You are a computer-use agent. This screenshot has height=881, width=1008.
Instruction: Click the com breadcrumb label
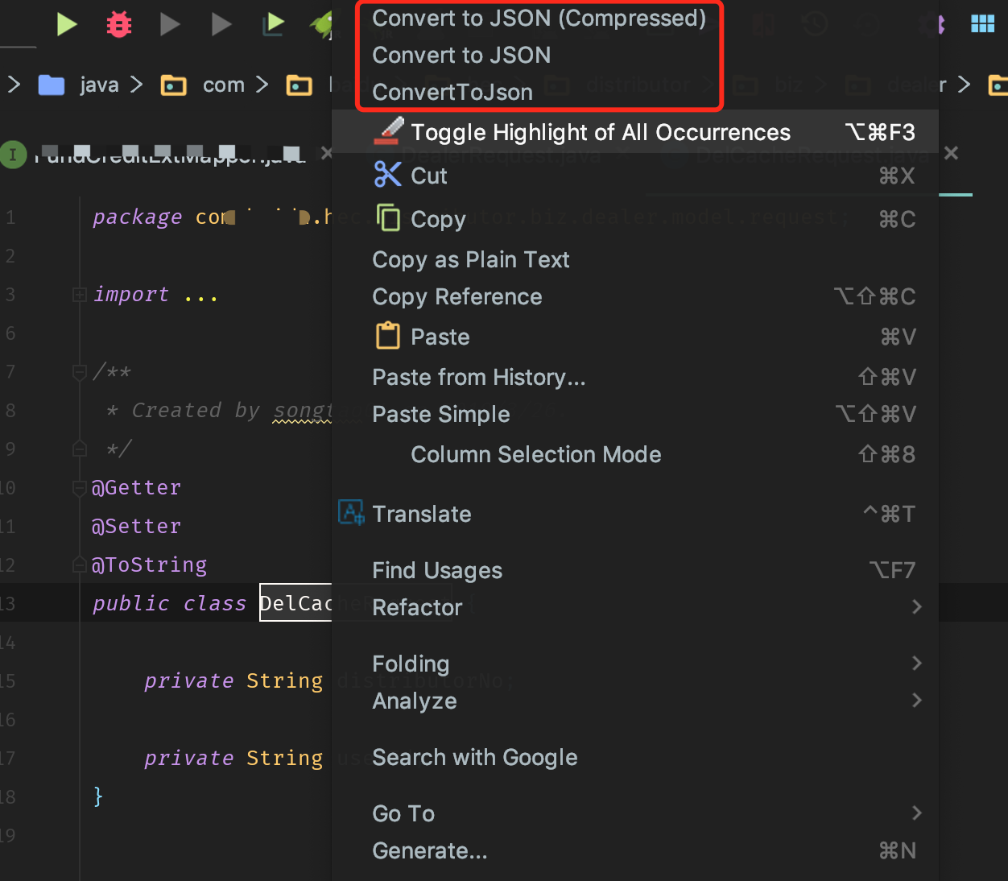[x=223, y=85]
